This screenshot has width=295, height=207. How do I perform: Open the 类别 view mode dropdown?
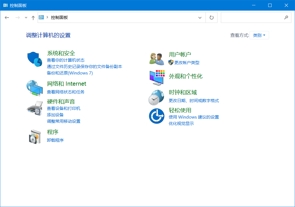(x=259, y=35)
